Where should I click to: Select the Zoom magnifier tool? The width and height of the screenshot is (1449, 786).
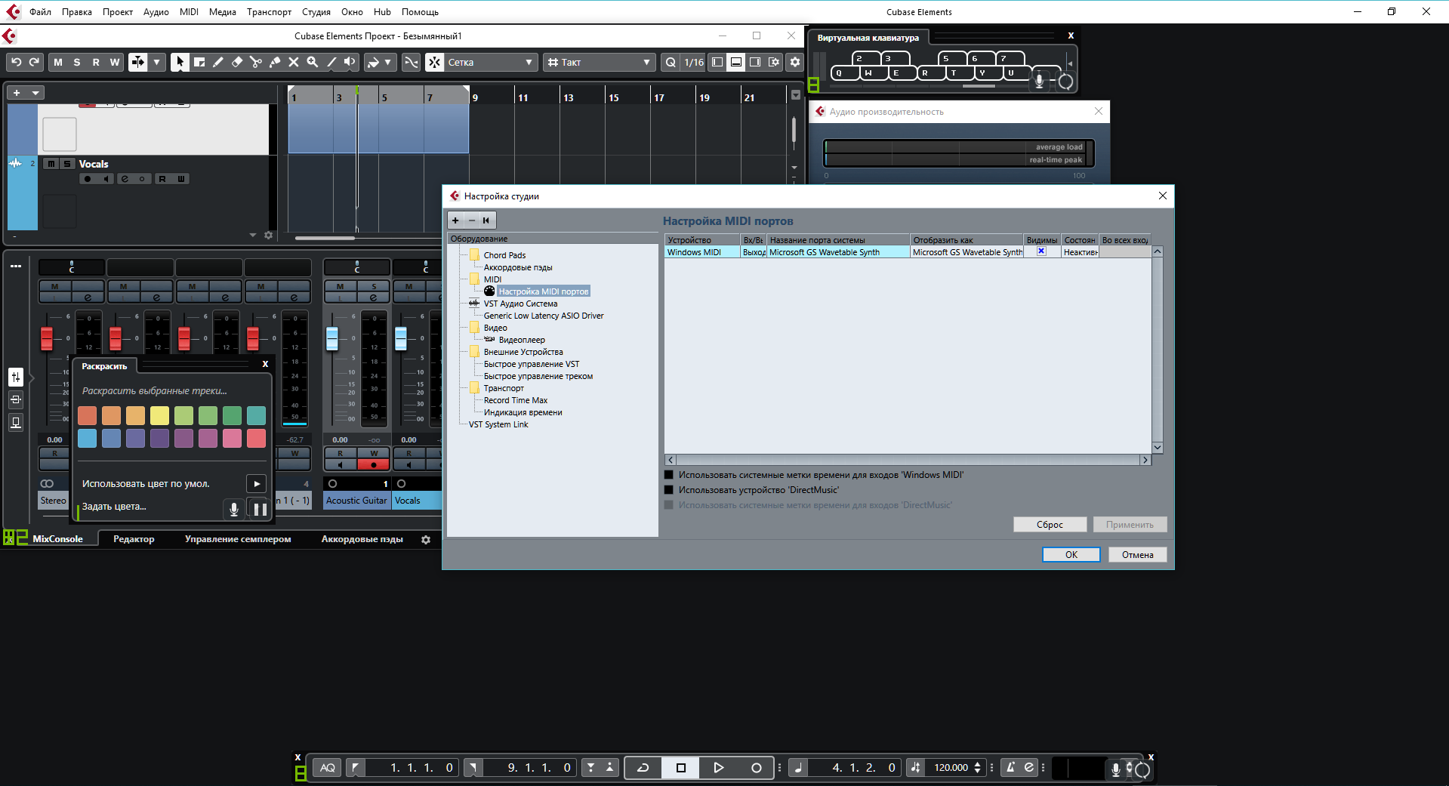pos(313,62)
